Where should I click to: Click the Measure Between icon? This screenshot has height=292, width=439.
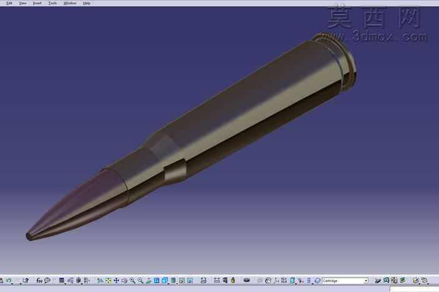(217, 280)
